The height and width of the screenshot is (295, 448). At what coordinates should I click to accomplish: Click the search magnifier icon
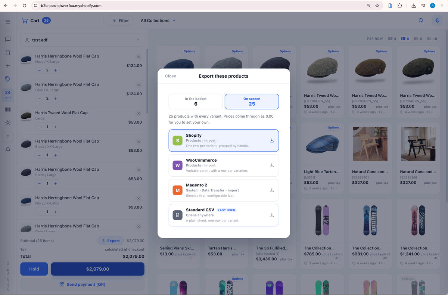pos(421,21)
